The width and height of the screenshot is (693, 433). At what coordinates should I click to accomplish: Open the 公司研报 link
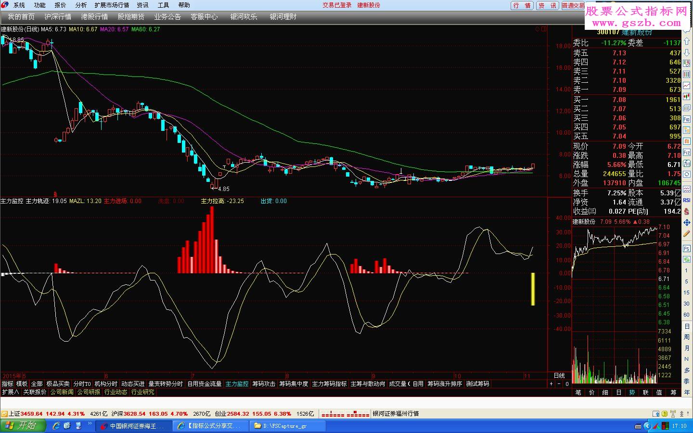pos(89,392)
